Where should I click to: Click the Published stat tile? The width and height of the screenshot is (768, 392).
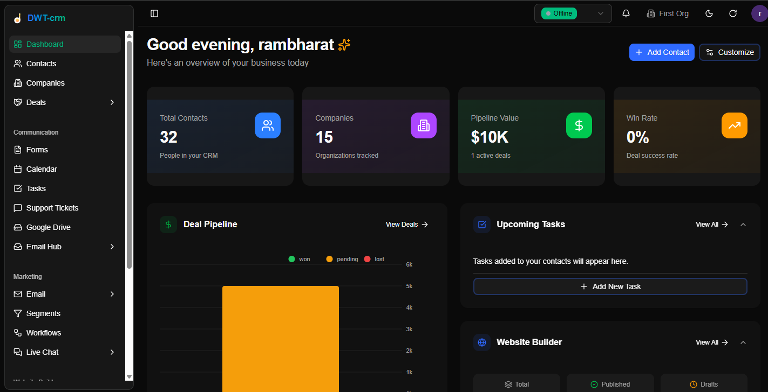[x=610, y=383]
